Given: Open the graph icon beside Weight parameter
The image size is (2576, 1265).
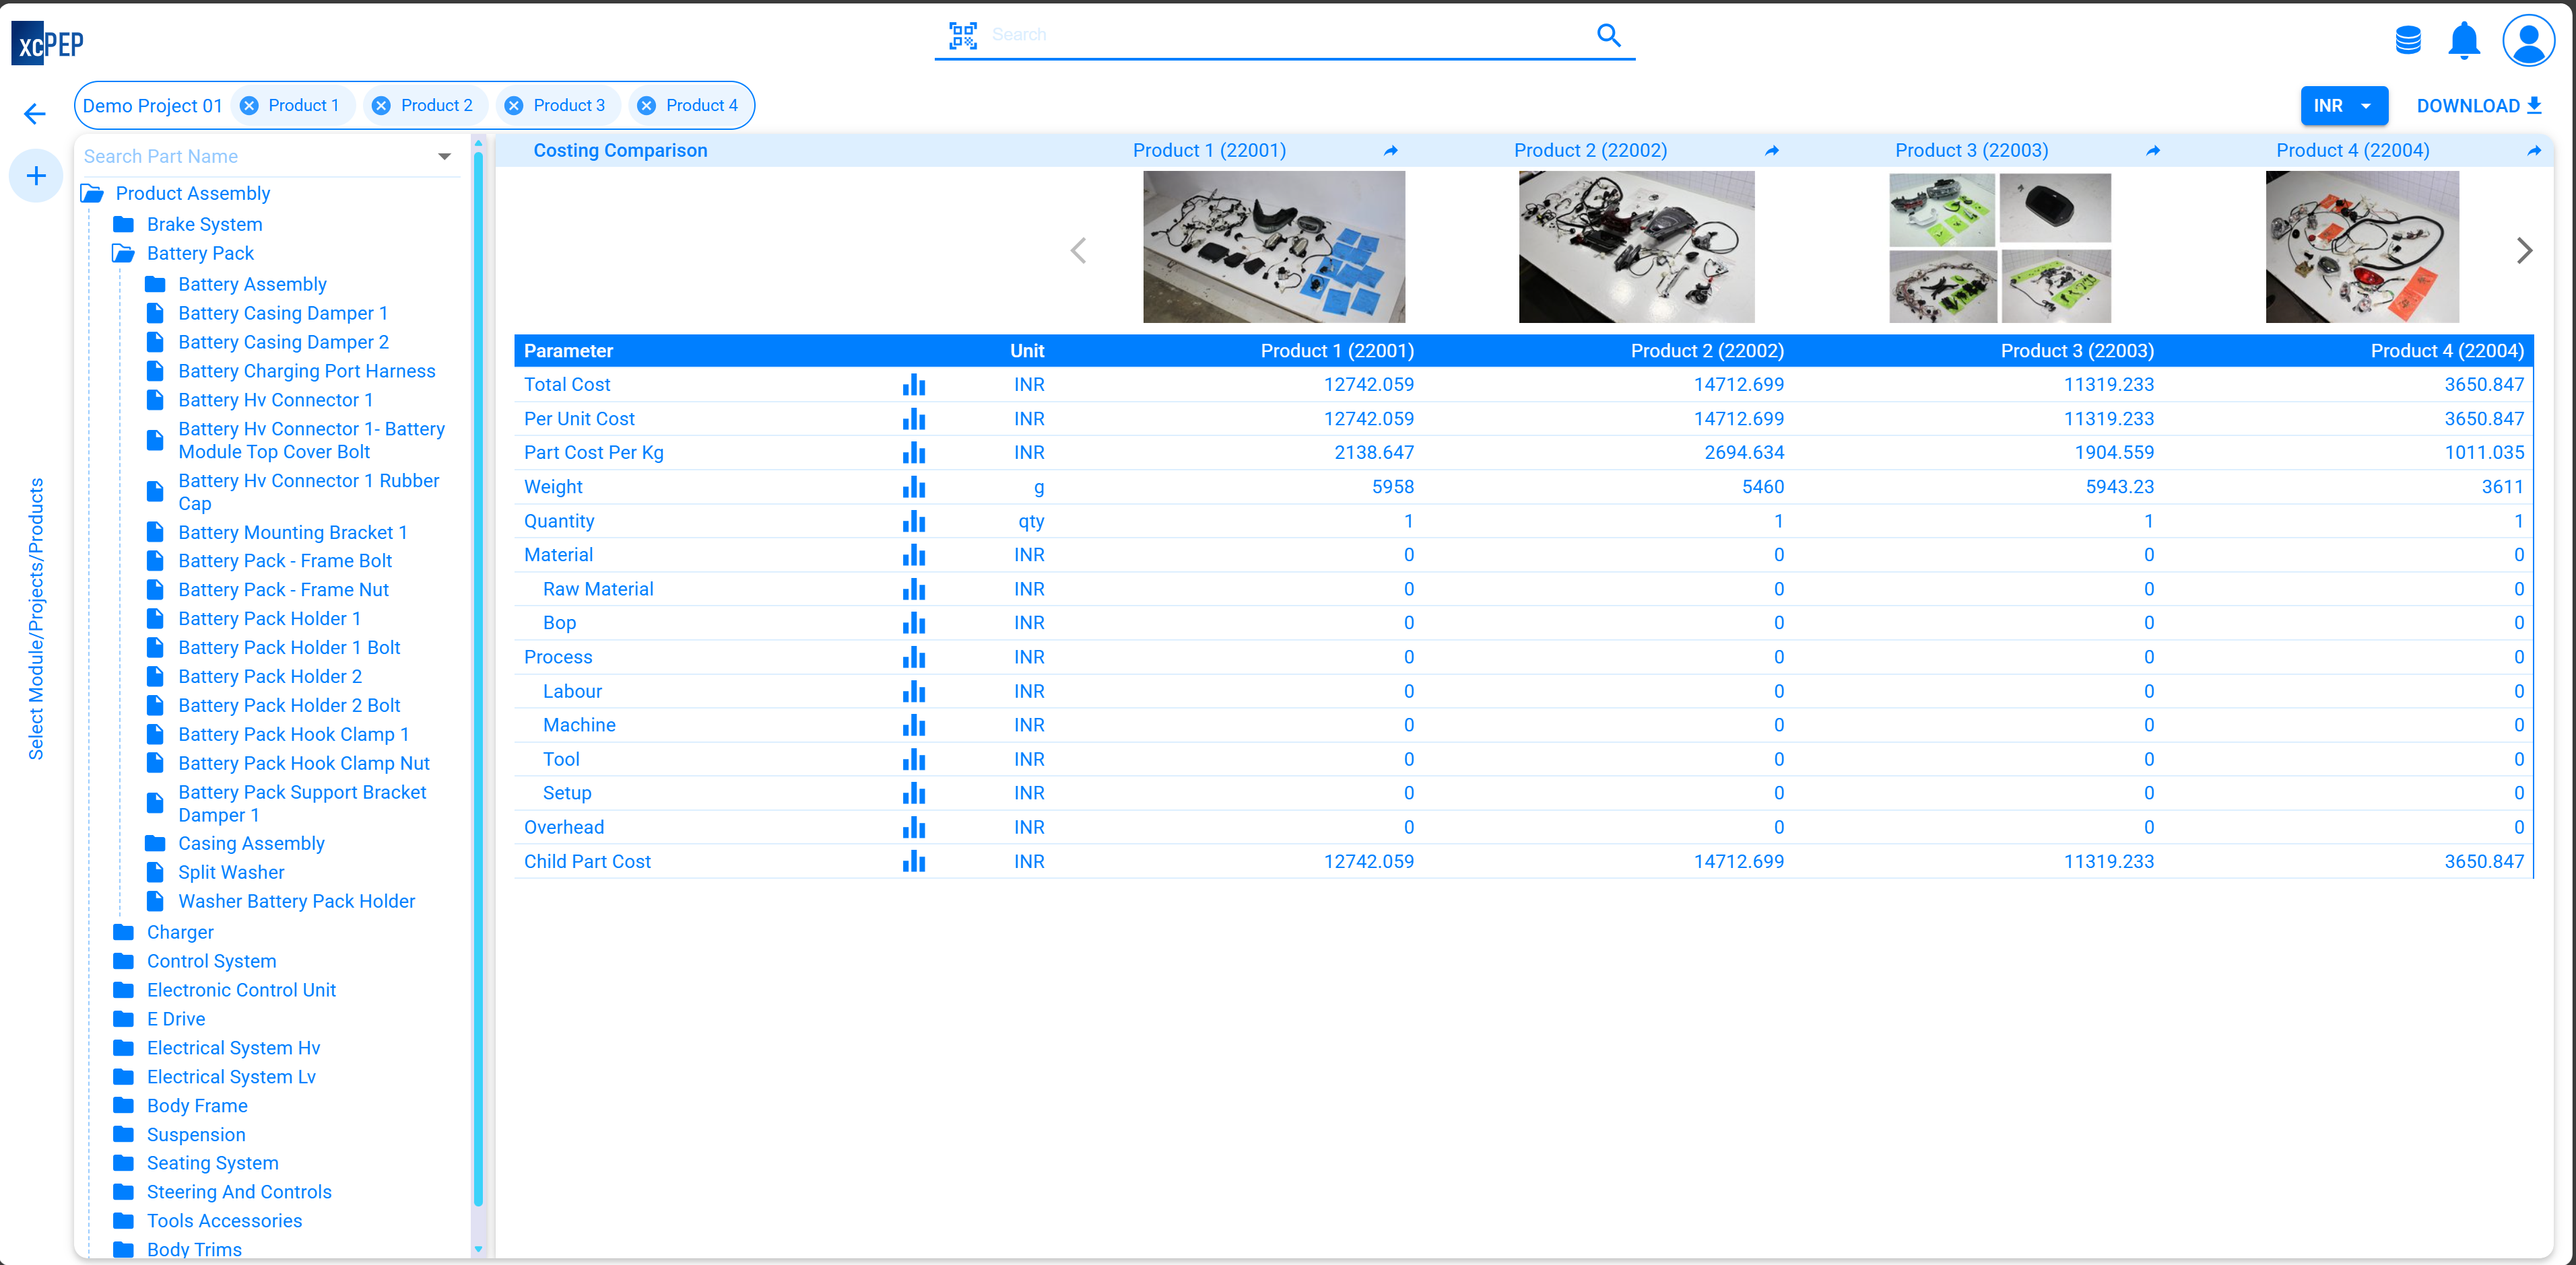Looking at the screenshot, I should pos(914,488).
